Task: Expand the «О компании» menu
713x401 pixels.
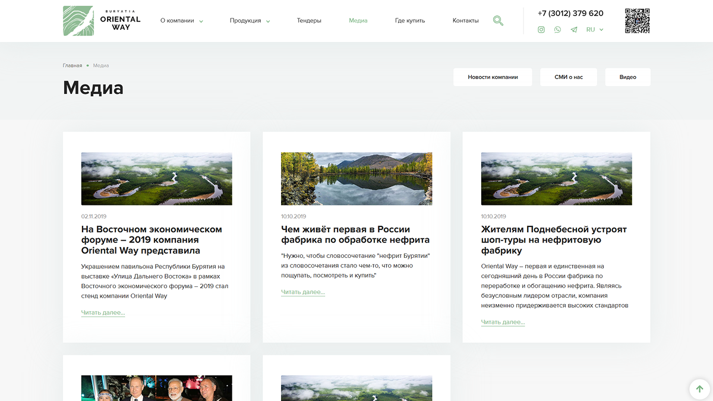Action: tap(181, 21)
